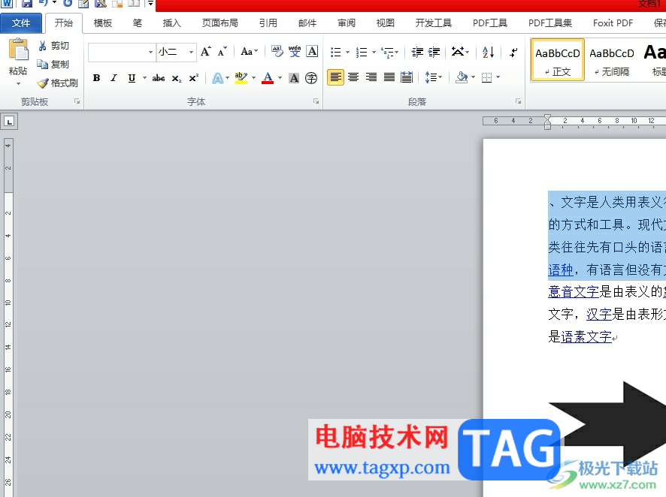Open line spacing options
This screenshot has width=666, height=497.
pos(433,77)
